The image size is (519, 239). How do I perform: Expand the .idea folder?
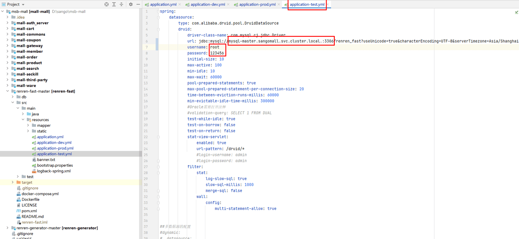[x=8, y=17]
